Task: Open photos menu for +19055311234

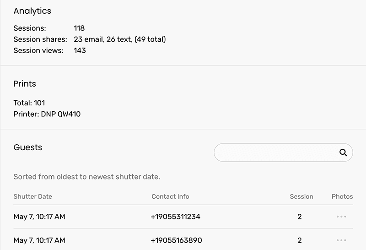Action: 341,217
